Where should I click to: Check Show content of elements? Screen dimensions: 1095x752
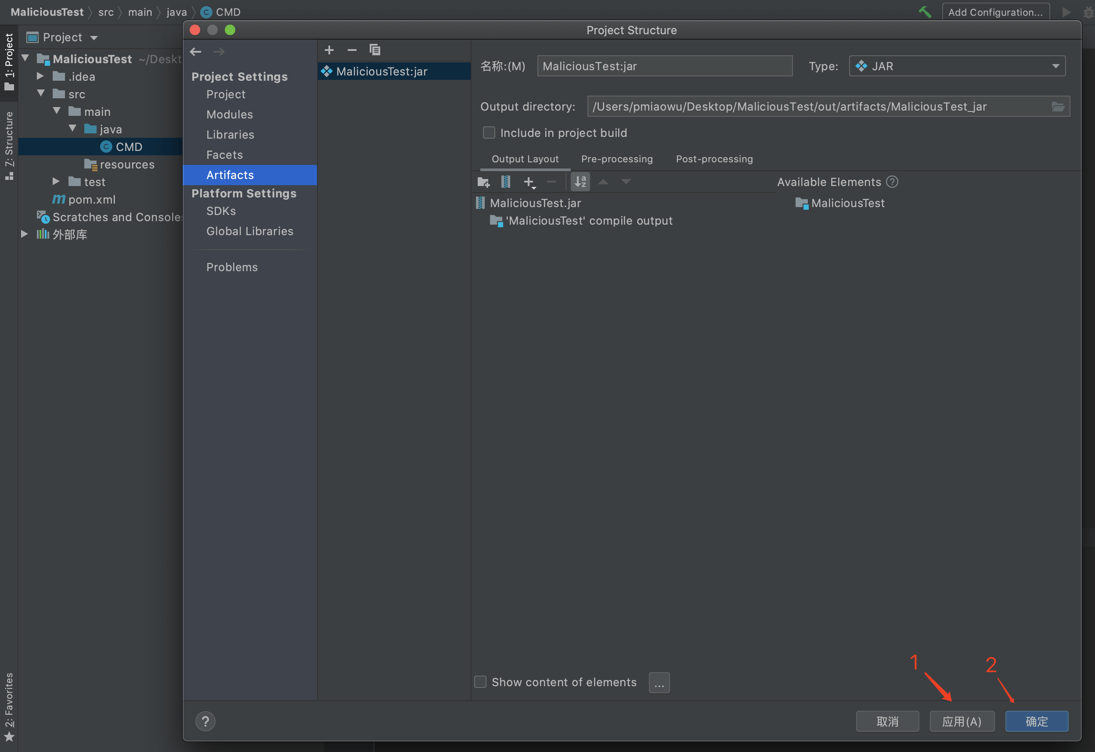(480, 682)
